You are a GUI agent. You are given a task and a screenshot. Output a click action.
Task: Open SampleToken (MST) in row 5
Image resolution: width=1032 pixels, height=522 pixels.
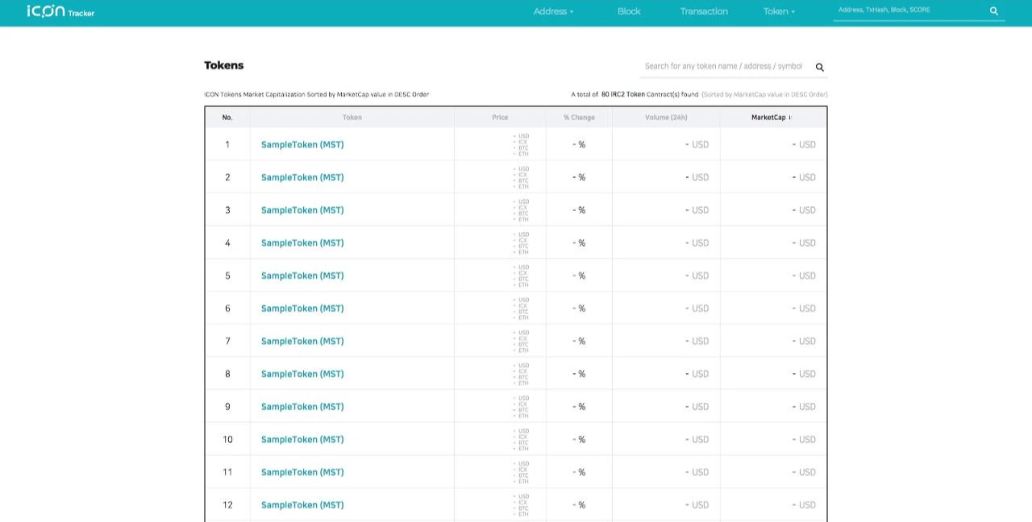(302, 275)
